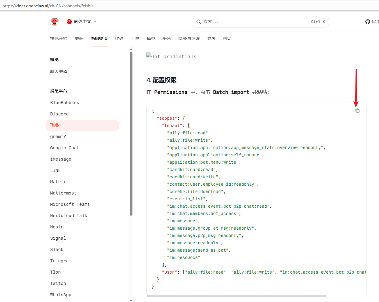The image size is (379, 302).
Task: Click the sidebar scroll-up arrow
Action: coord(131,49)
